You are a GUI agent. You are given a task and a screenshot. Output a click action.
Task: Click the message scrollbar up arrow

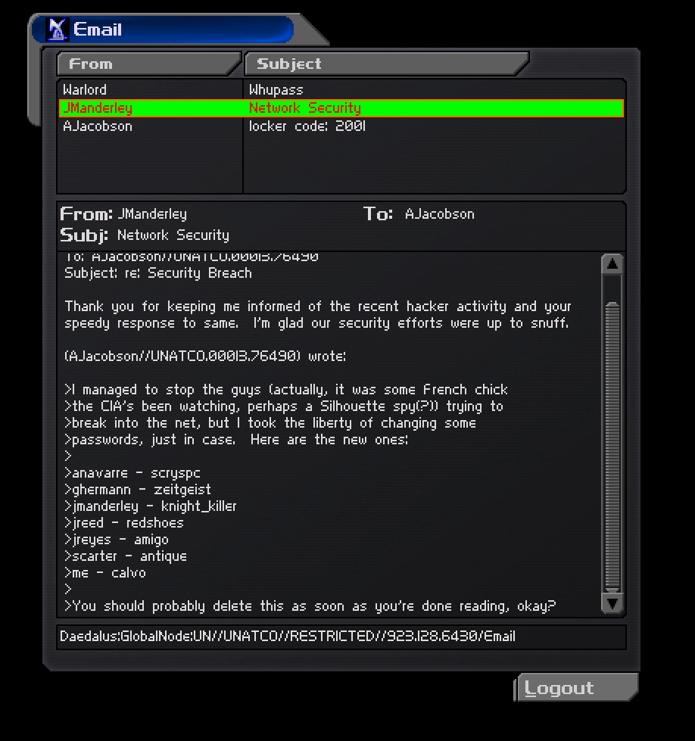click(x=612, y=263)
